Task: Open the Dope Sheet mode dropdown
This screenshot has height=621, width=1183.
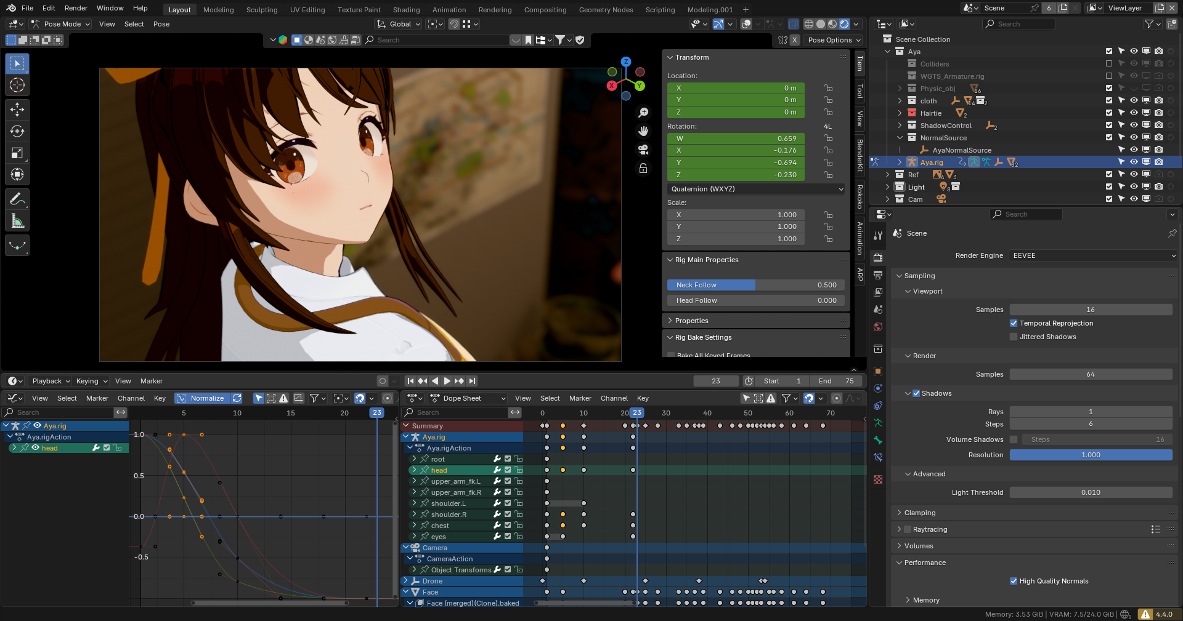Action: [x=468, y=398]
